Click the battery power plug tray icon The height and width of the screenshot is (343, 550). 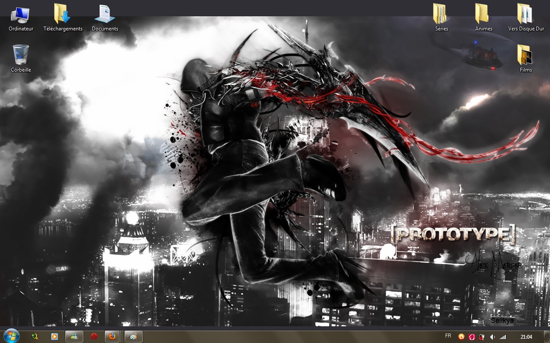482,337
